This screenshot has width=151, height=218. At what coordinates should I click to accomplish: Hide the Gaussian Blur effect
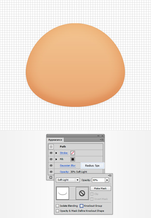click(51, 166)
